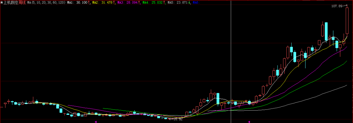Click the right magenta triangle marker at bottom
Viewport: 353px width, 123px height.
point(249,122)
